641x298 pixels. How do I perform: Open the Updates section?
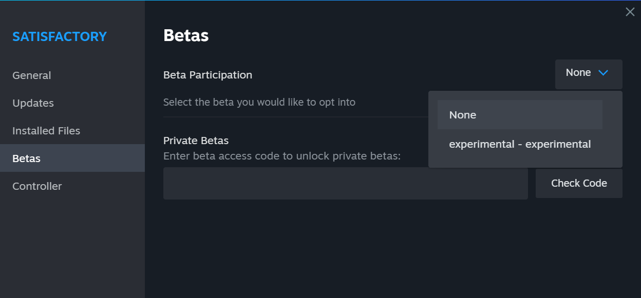pyautogui.click(x=33, y=103)
